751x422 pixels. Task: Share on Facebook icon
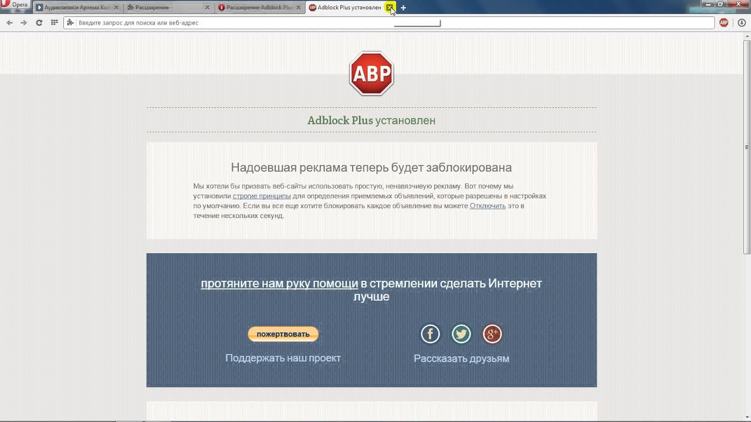430,334
